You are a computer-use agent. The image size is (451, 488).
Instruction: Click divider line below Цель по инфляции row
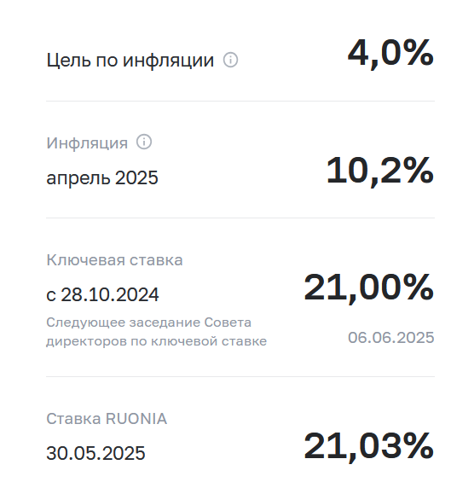240,101
